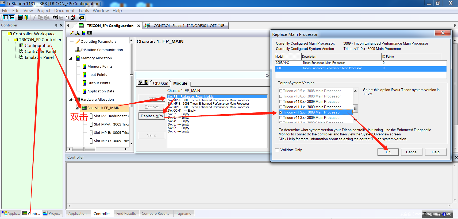
Task: Check Tricon v10.6.x - 3008 Main Processor
Action: [281, 96]
